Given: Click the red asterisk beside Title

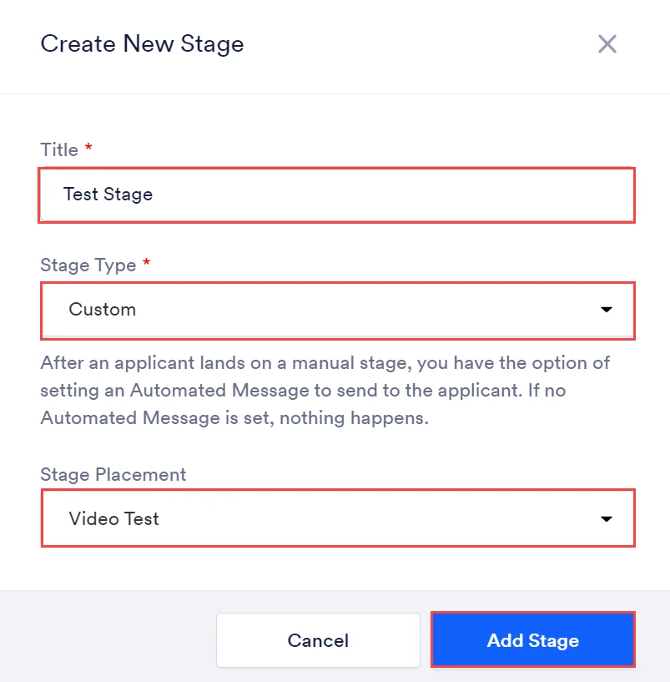Looking at the screenshot, I should click(x=88, y=147).
